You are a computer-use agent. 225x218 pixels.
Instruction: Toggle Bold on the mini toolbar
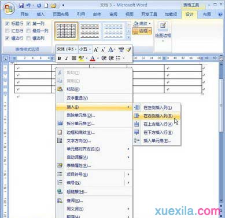pos(60,58)
